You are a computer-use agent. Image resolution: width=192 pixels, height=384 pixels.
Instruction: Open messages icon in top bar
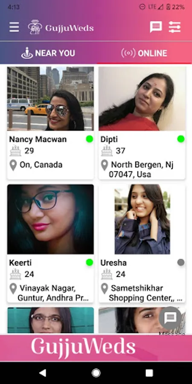(x=156, y=27)
